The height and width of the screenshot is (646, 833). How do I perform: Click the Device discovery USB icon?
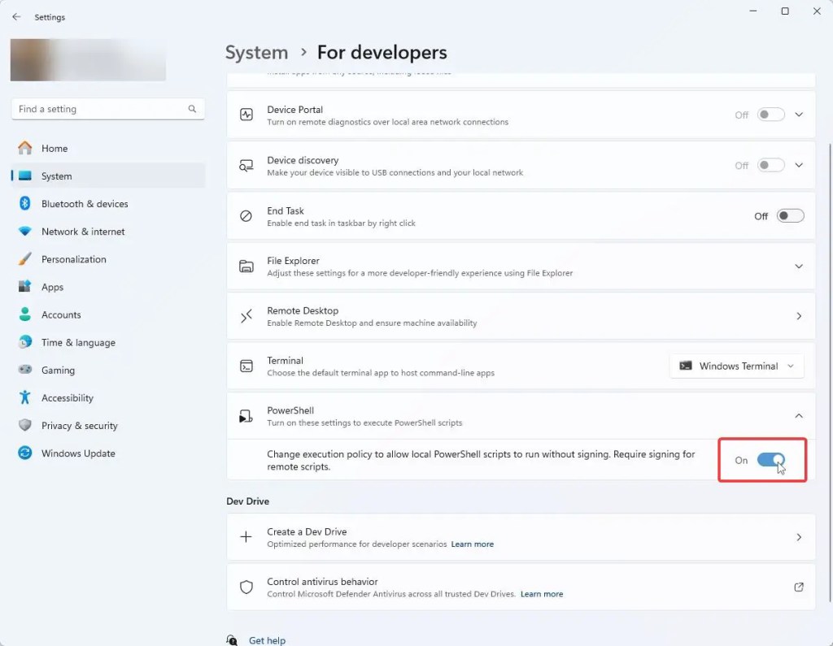pyautogui.click(x=246, y=165)
